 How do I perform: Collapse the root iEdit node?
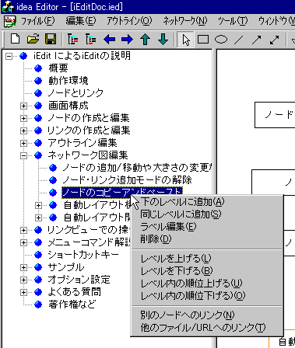point(9,56)
